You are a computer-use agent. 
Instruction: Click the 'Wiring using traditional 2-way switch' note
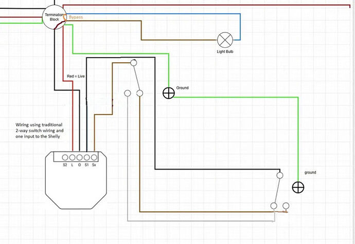pos(40,130)
